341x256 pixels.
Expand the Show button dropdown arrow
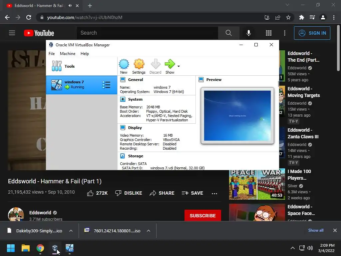pyautogui.click(x=178, y=66)
